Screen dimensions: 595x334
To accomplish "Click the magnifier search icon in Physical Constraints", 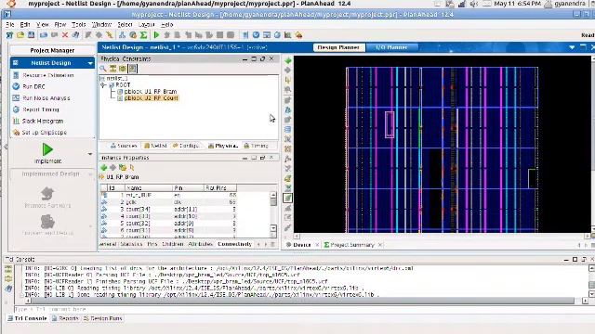I will tap(103, 69).
